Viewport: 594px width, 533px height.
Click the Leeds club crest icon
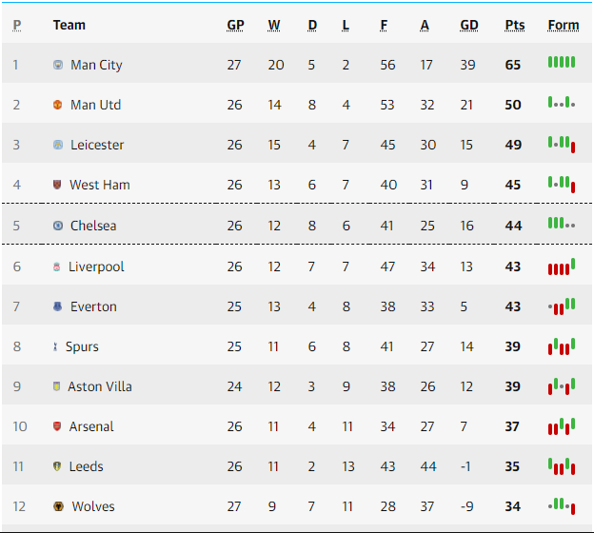coord(57,466)
